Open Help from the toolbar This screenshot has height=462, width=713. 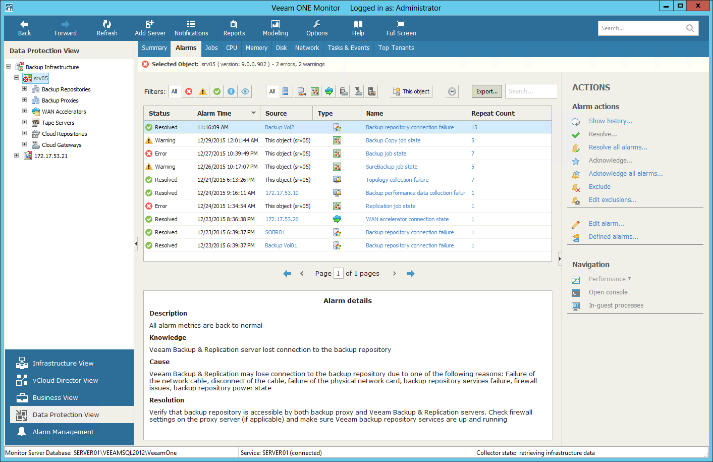click(358, 28)
